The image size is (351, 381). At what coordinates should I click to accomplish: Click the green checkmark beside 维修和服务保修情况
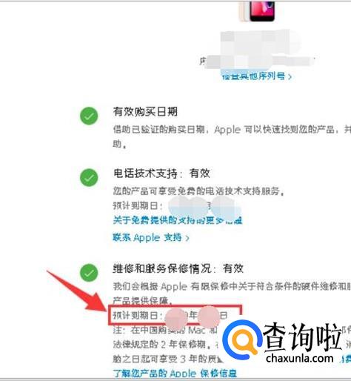coord(89,273)
